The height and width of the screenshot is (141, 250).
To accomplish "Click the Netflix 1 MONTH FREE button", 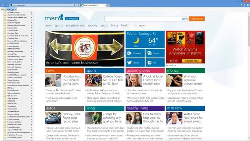I will pos(192,61).
